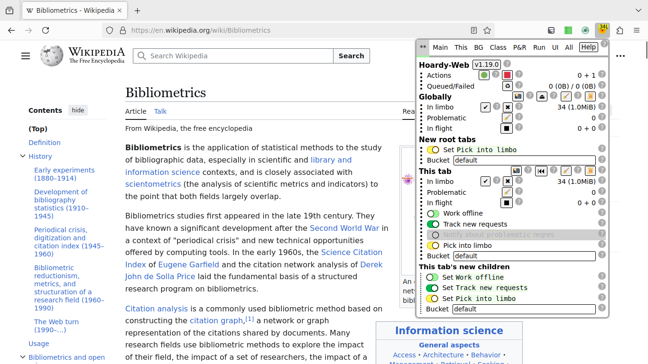The height and width of the screenshot is (364, 648).
Task: Click the Wikipedia Search button
Action: click(351, 56)
